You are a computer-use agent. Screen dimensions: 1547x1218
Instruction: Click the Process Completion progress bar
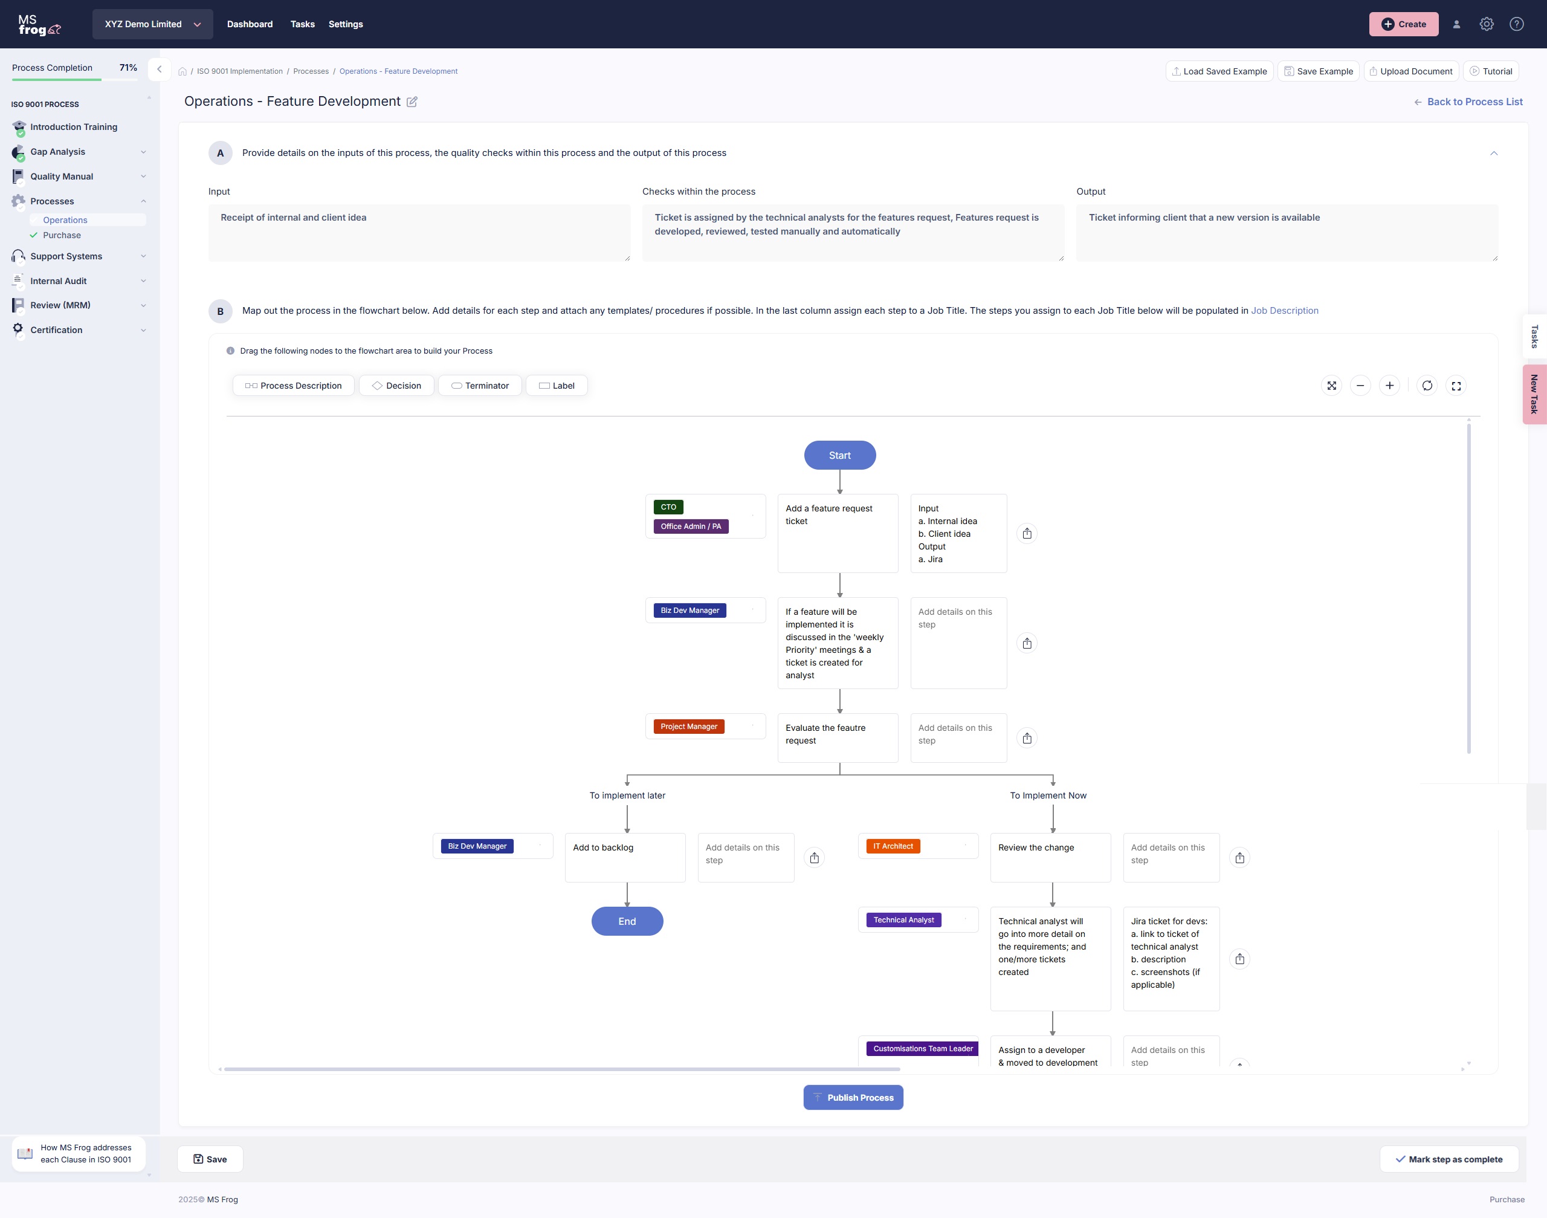click(x=74, y=80)
